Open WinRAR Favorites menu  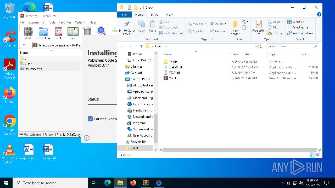point(65,22)
